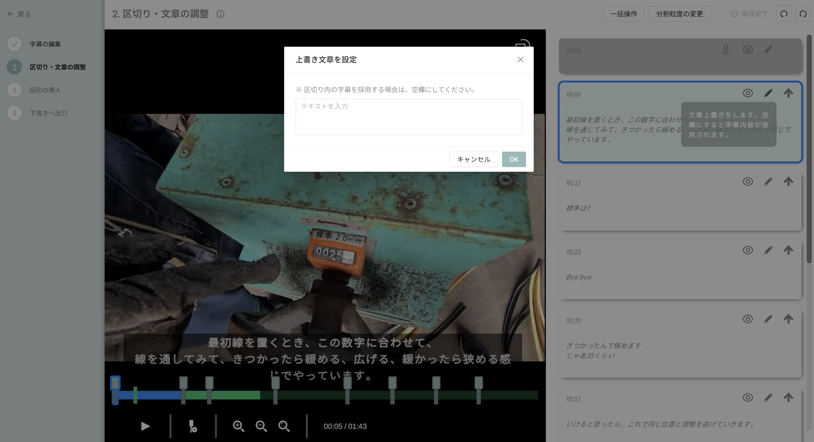Click the play button in video controls
The width and height of the screenshot is (814, 442).
coord(146,426)
